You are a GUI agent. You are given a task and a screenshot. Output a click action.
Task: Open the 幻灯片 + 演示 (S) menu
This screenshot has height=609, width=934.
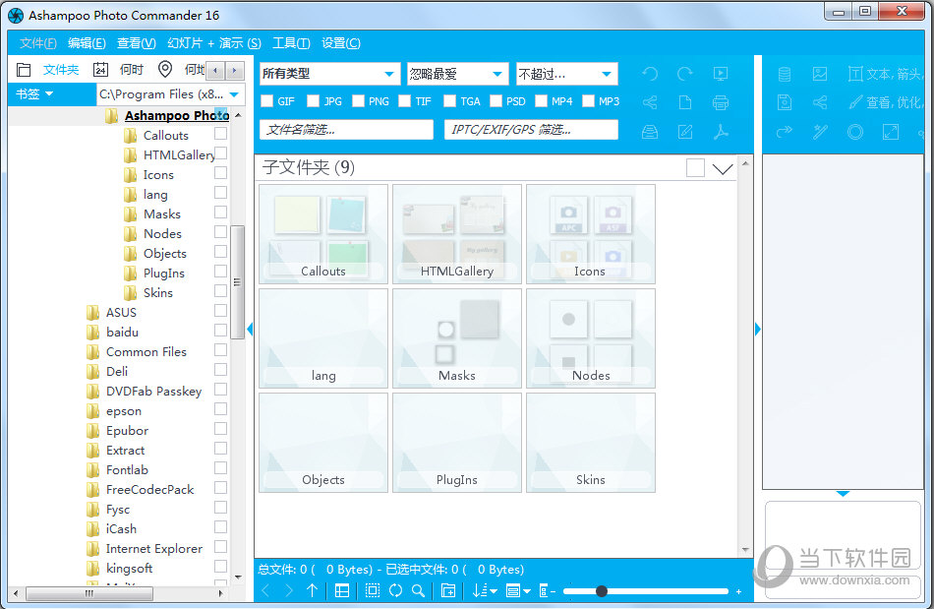click(x=214, y=43)
